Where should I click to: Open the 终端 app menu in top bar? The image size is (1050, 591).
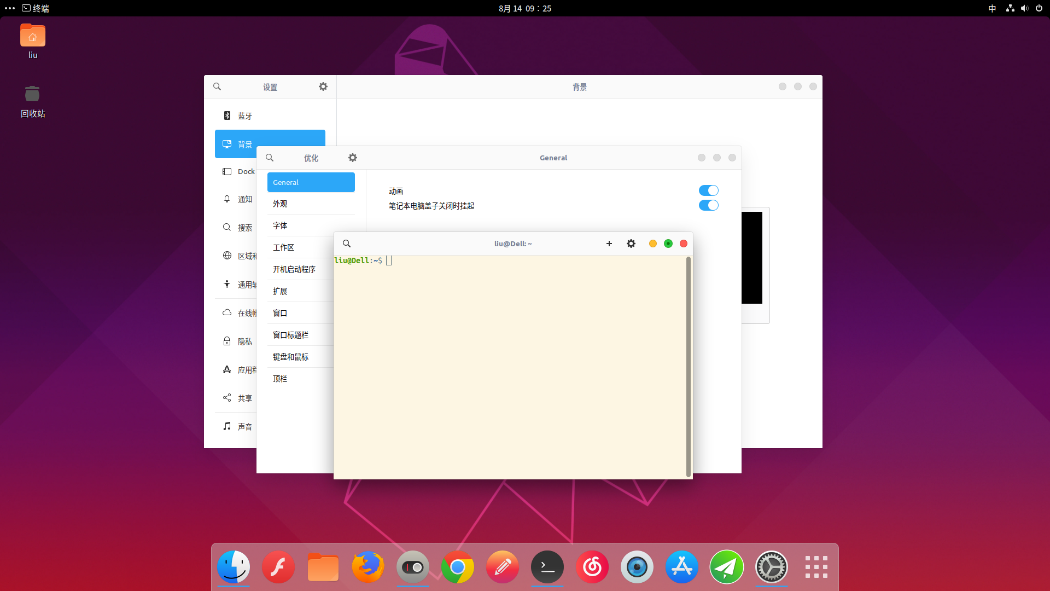click(36, 8)
